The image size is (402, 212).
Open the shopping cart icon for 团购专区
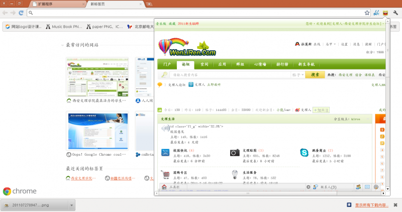(x=165, y=174)
